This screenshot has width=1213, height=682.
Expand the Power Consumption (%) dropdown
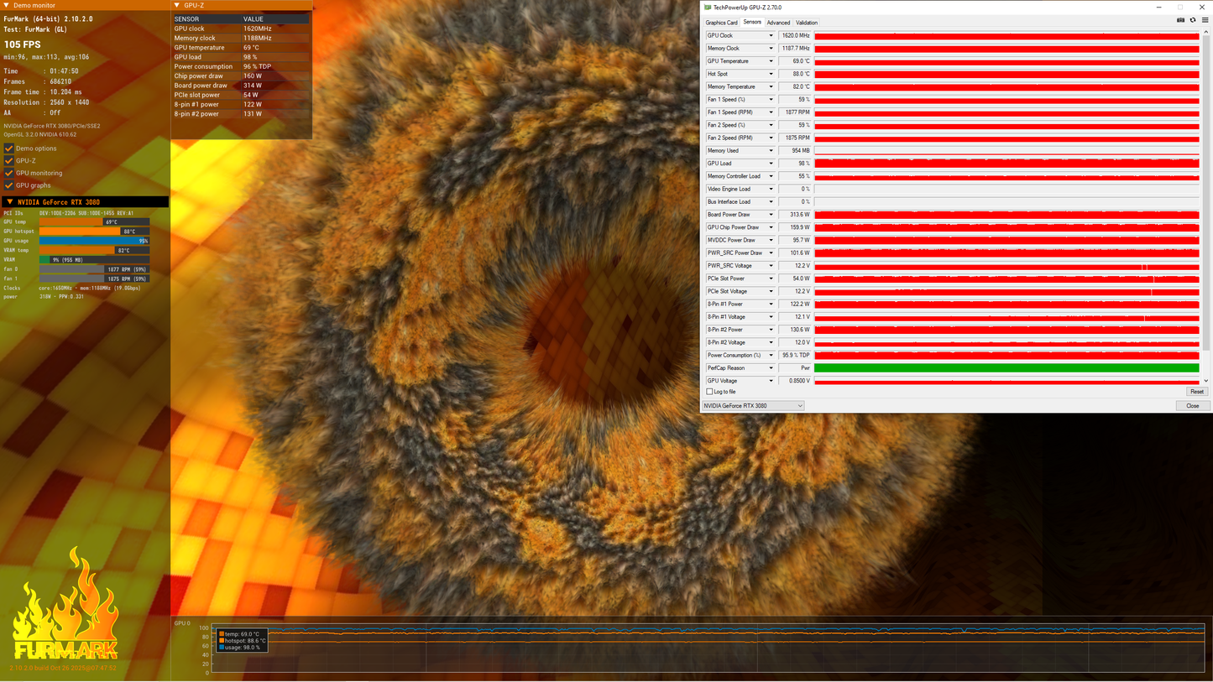click(771, 356)
